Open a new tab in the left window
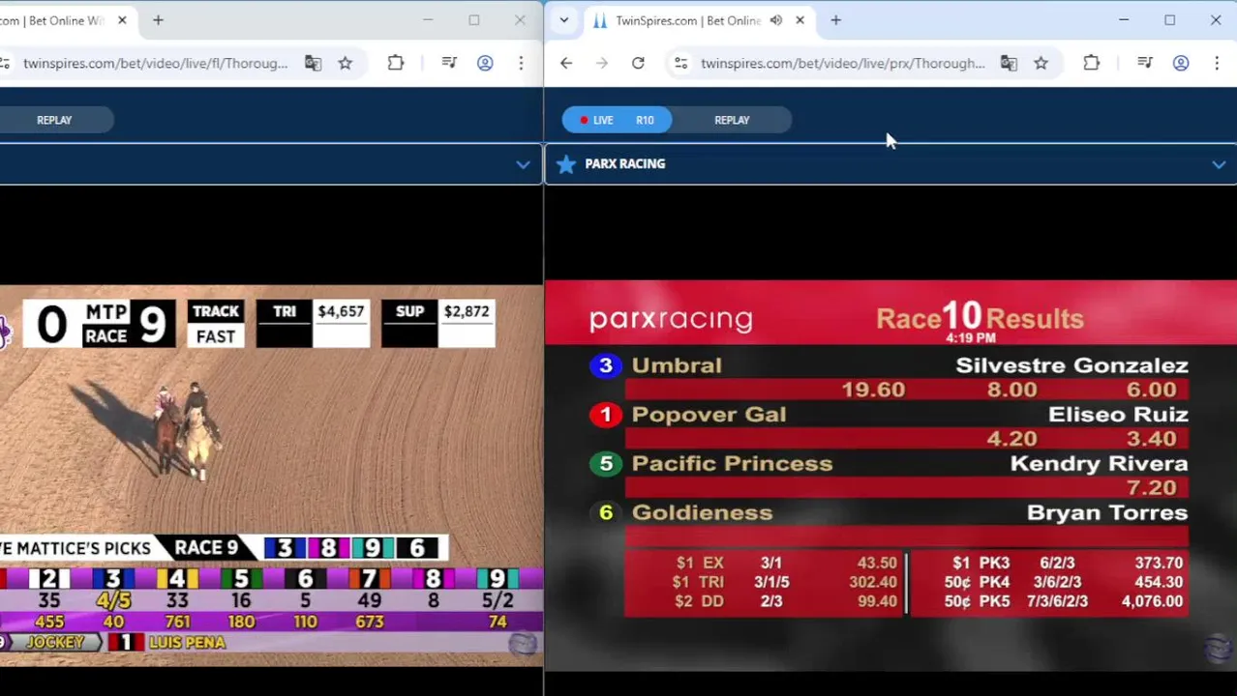The height and width of the screenshot is (696, 1237). tap(158, 20)
